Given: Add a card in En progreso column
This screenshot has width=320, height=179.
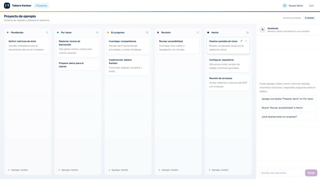Looking at the screenshot, I should [x=118, y=170].
